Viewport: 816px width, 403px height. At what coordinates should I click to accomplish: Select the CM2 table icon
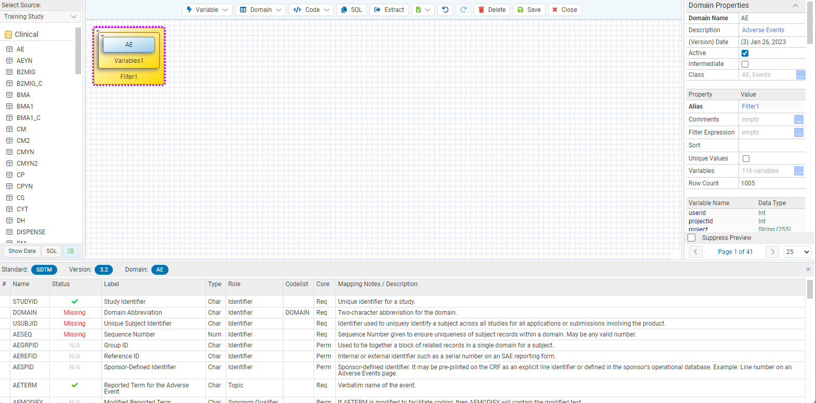point(9,141)
